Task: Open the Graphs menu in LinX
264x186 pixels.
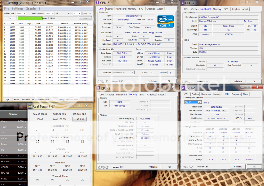Action: point(31,9)
